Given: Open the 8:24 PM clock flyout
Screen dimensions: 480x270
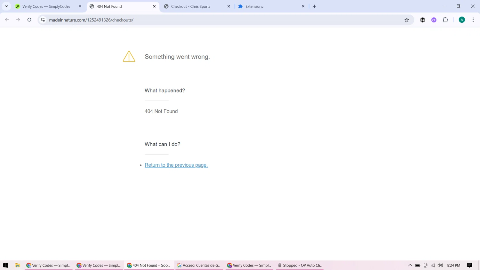Looking at the screenshot, I should (x=454, y=265).
